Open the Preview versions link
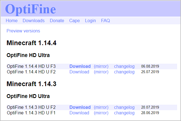The width and height of the screenshot is (181, 121). (x=23, y=31)
